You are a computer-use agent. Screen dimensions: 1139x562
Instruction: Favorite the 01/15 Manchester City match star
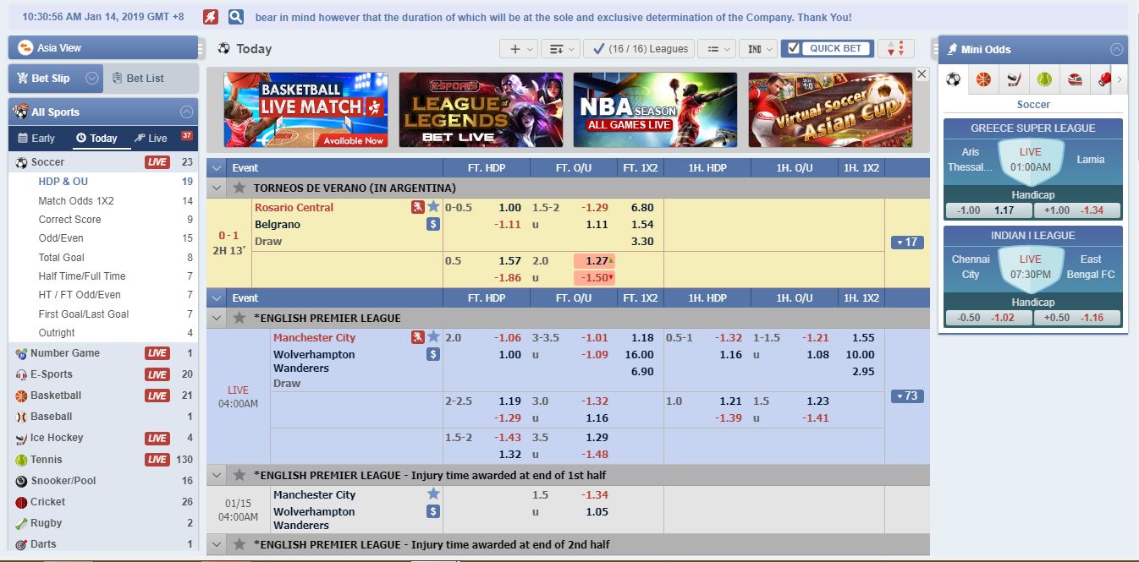pyautogui.click(x=433, y=494)
